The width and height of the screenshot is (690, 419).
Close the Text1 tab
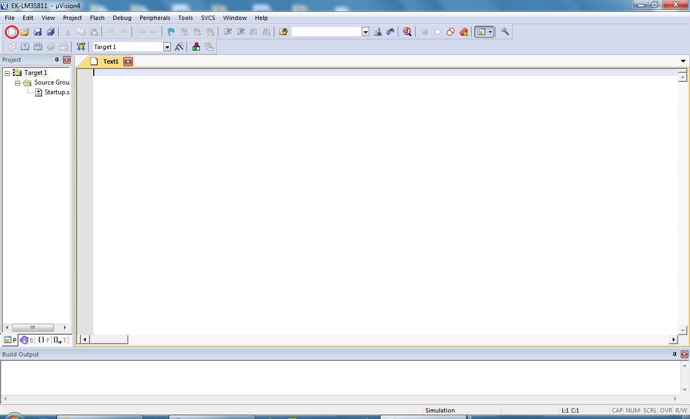[x=128, y=61]
